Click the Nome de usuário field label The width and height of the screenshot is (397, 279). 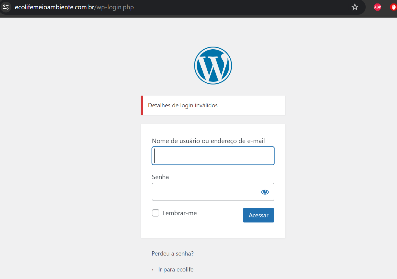pos(208,141)
